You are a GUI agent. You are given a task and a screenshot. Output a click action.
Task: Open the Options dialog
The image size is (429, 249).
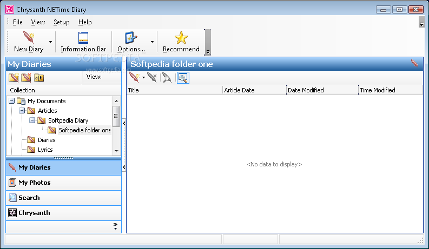[131, 42]
